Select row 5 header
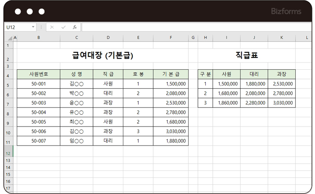Screen dimensions: 315x194 tap(8, 85)
